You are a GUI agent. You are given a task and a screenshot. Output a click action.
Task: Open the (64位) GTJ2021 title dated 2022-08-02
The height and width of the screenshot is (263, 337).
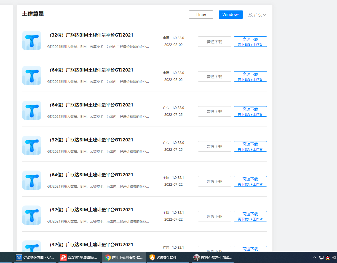(x=90, y=70)
